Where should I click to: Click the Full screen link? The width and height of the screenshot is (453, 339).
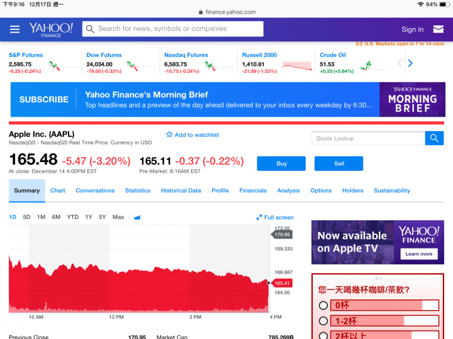279,217
